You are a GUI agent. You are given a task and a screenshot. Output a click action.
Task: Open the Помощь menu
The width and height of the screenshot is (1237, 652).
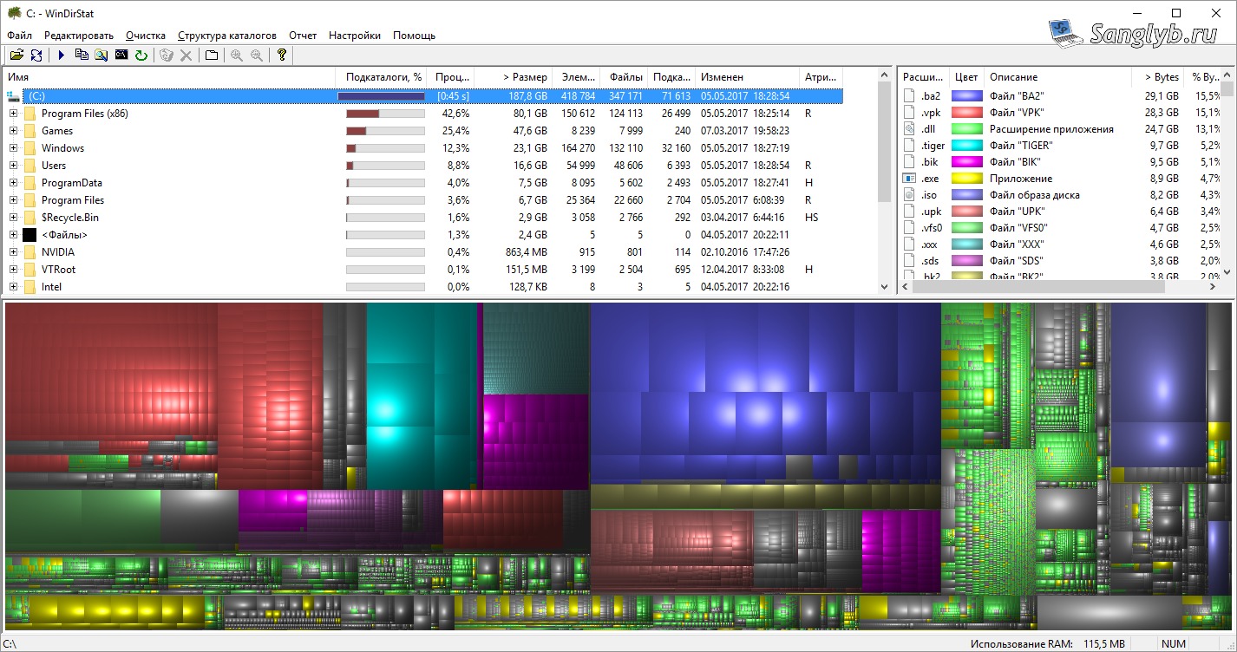415,36
